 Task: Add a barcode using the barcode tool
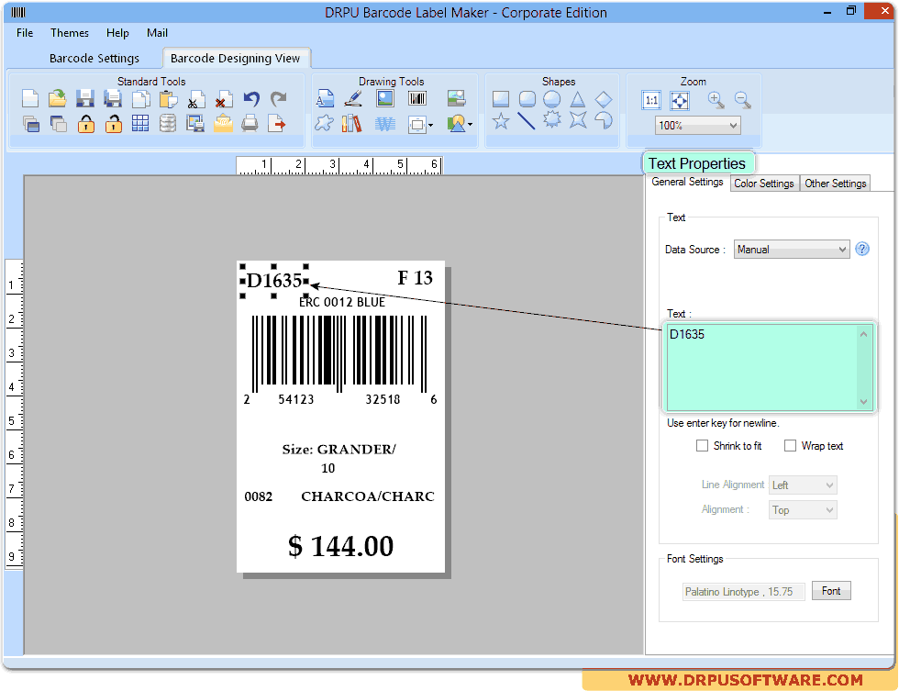click(x=417, y=98)
